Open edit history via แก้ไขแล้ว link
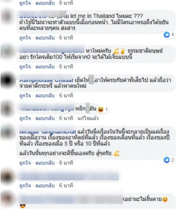The image size is (176, 209). pyautogui.click(x=88, y=118)
